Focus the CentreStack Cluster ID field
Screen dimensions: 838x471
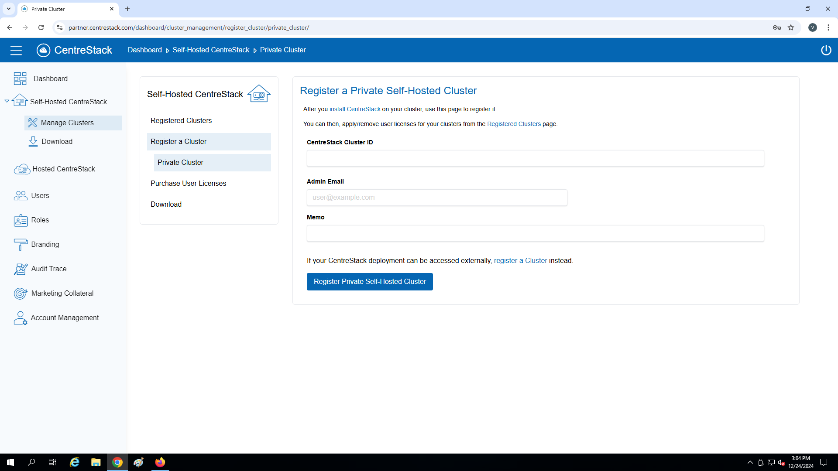coord(535,158)
